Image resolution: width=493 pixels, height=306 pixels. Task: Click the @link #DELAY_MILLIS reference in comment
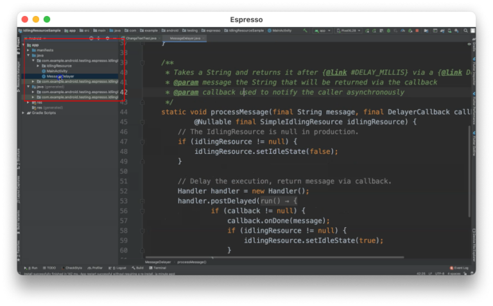[365, 72]
